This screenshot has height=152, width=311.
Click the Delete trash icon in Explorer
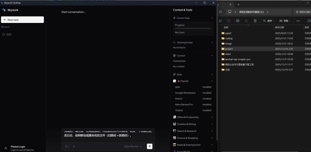click(255, 21)
